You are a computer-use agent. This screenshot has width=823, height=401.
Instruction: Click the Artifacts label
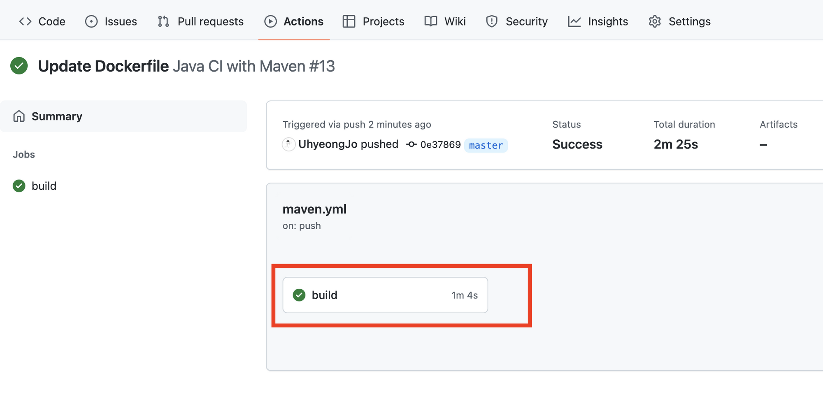[x=779, y=125]
